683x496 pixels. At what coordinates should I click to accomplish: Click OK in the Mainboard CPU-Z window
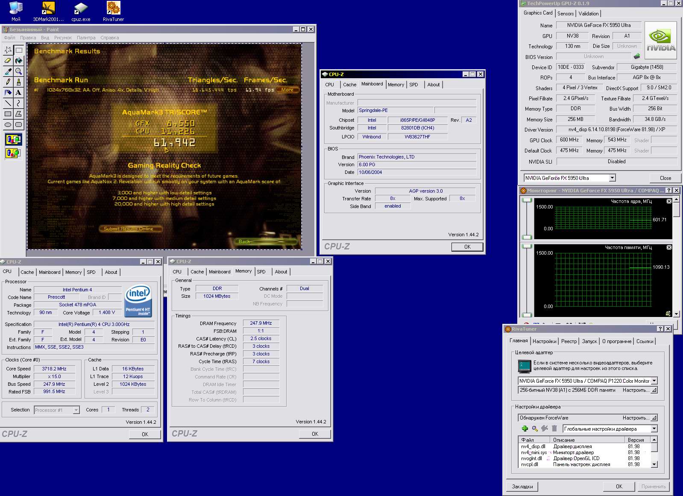click(467, 247)
